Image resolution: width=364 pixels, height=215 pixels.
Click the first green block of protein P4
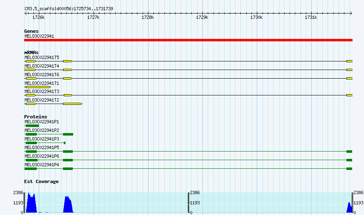(x=30, y=169)
